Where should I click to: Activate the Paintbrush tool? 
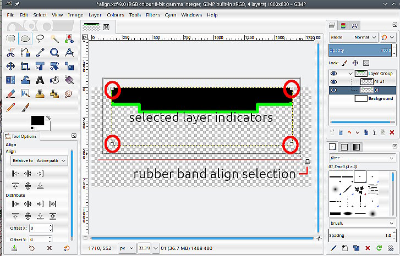pyautogui.click(x=25, y=107)
